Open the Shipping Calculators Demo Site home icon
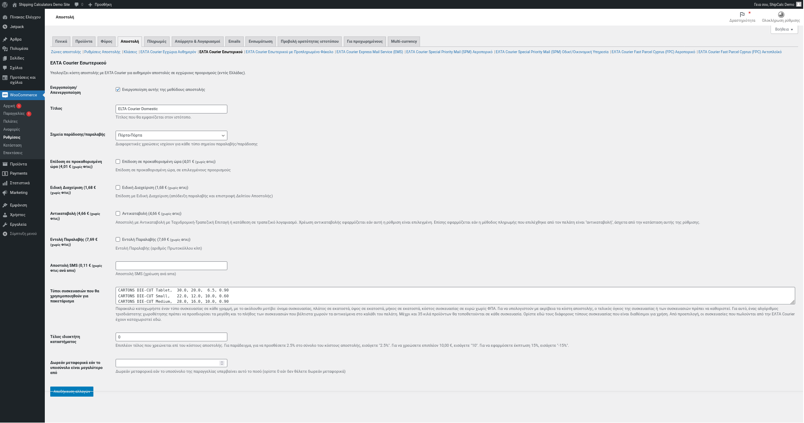 click(x=15, y=5)
